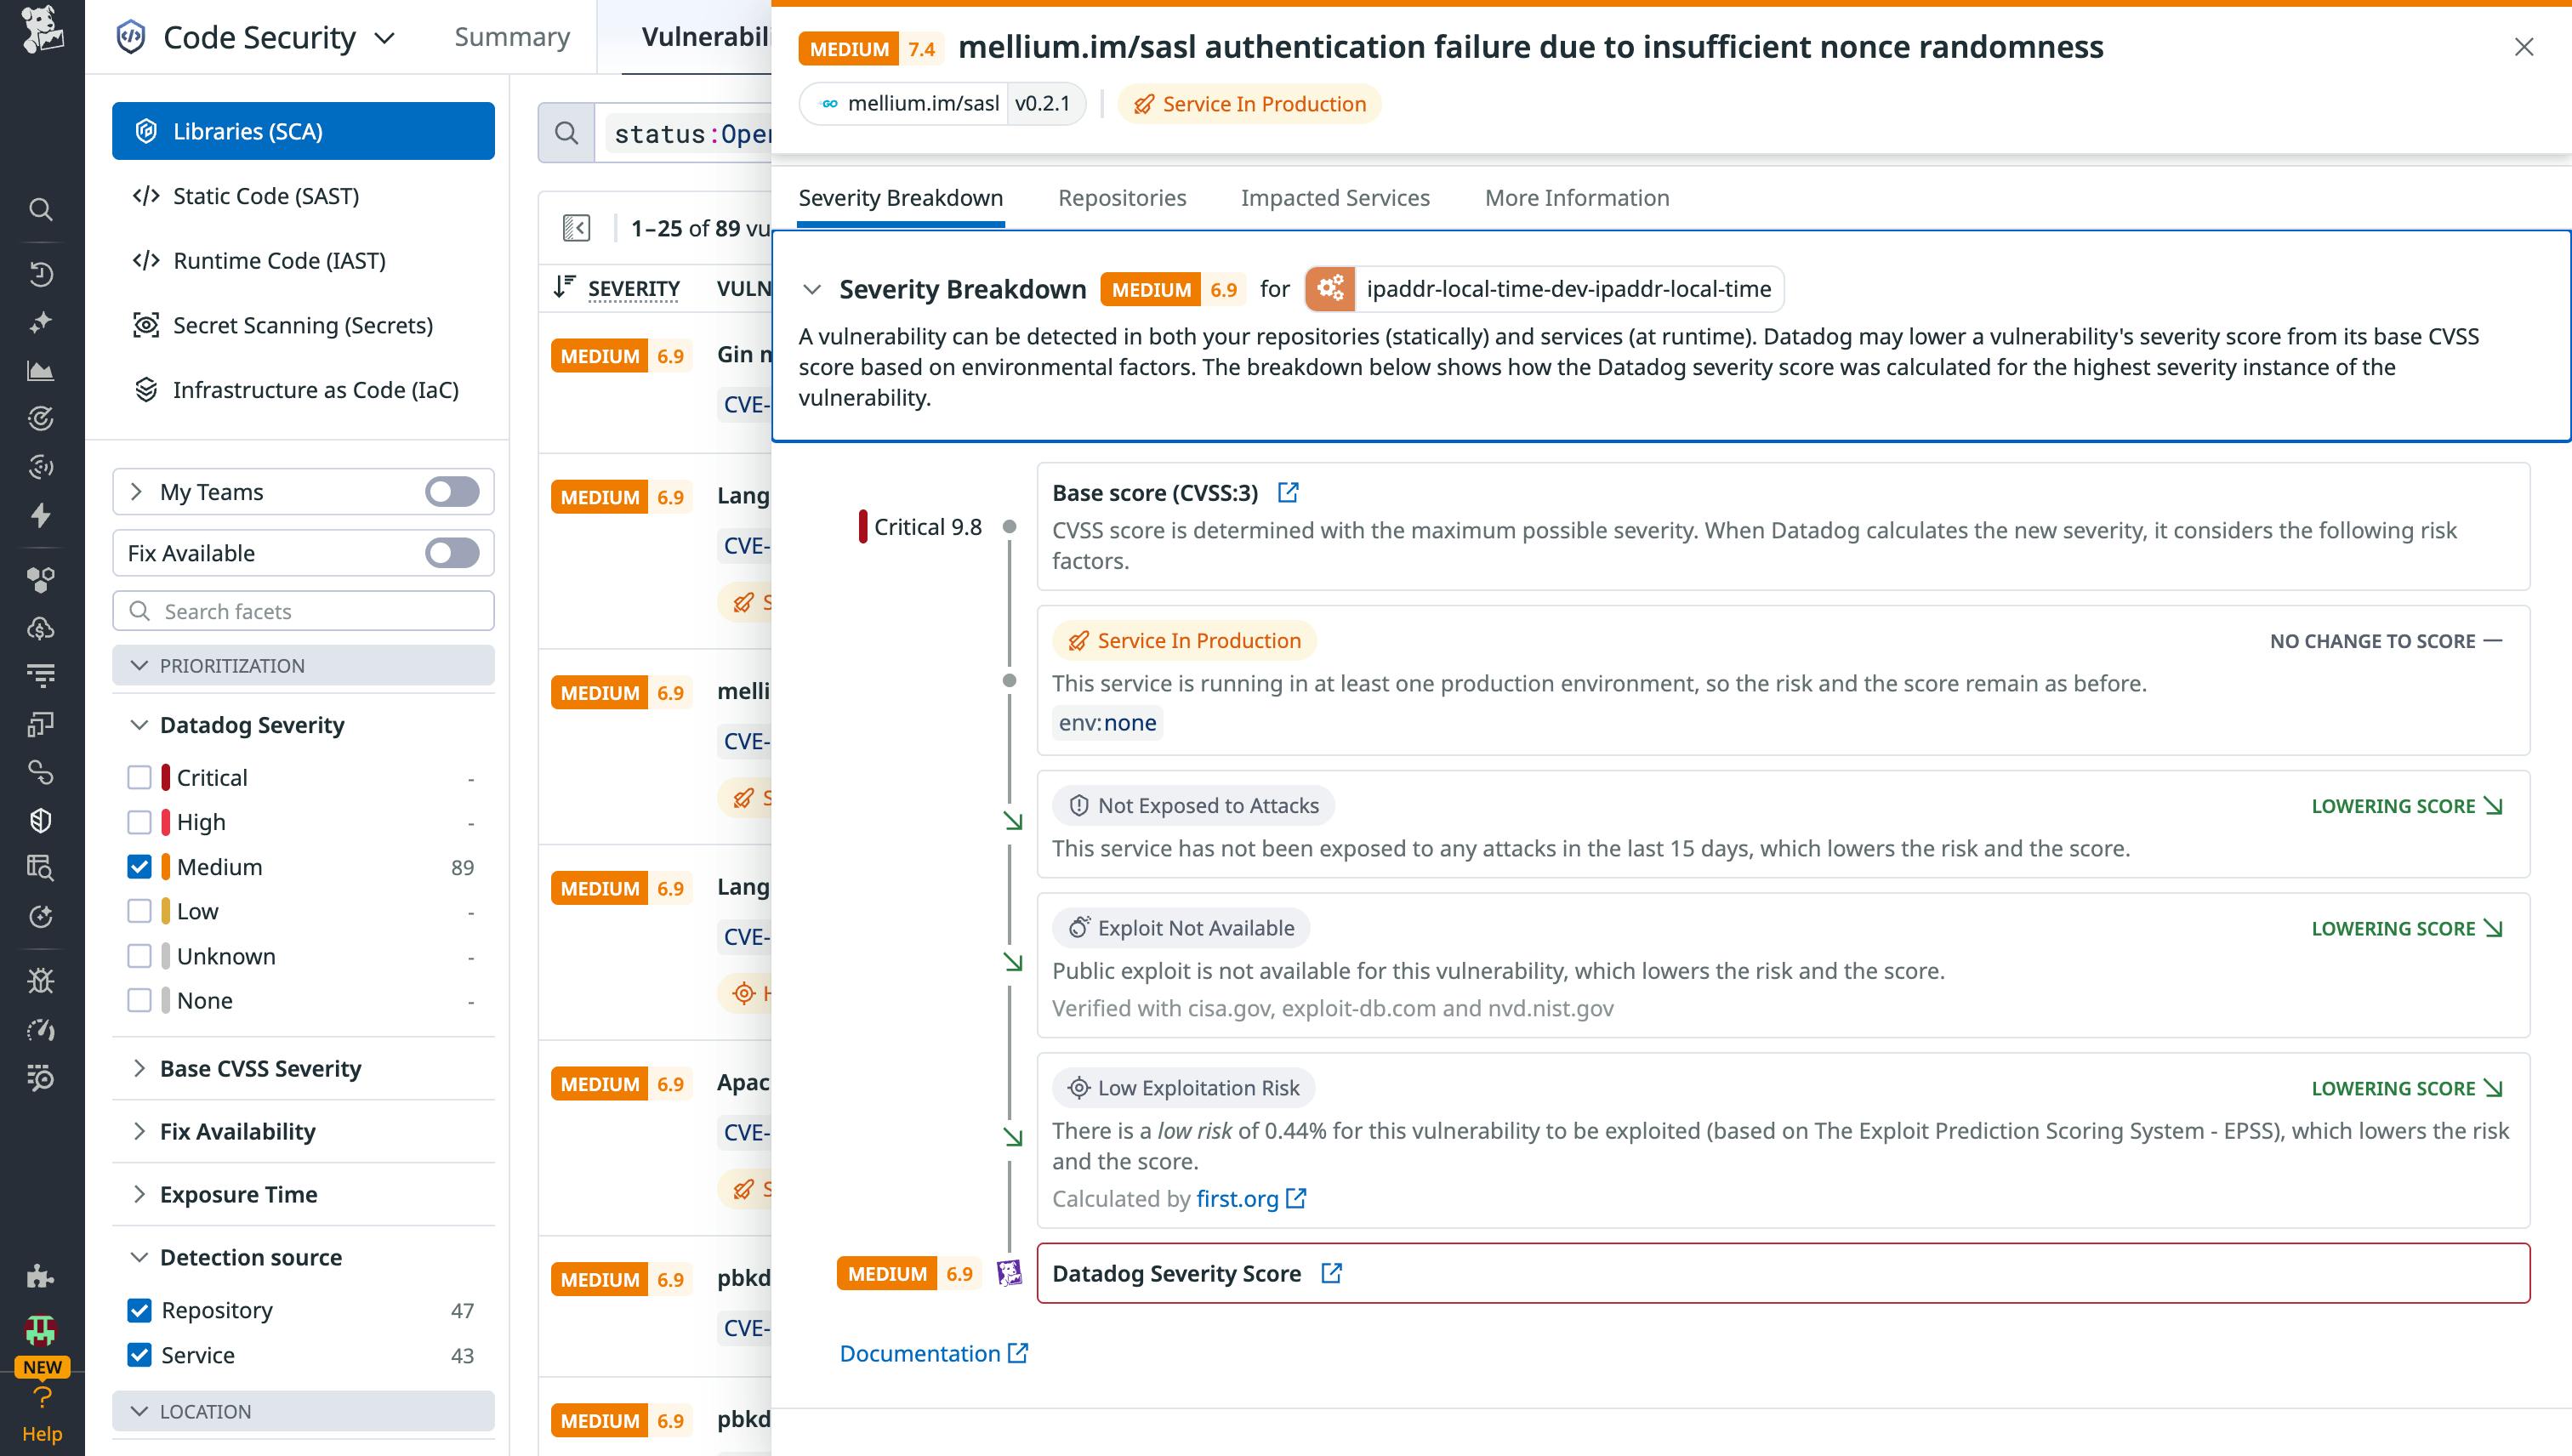The height and width of the screenshot is (1456, 2572).
Task: Open the Documentation link
Action: (x=922, y=1353)
